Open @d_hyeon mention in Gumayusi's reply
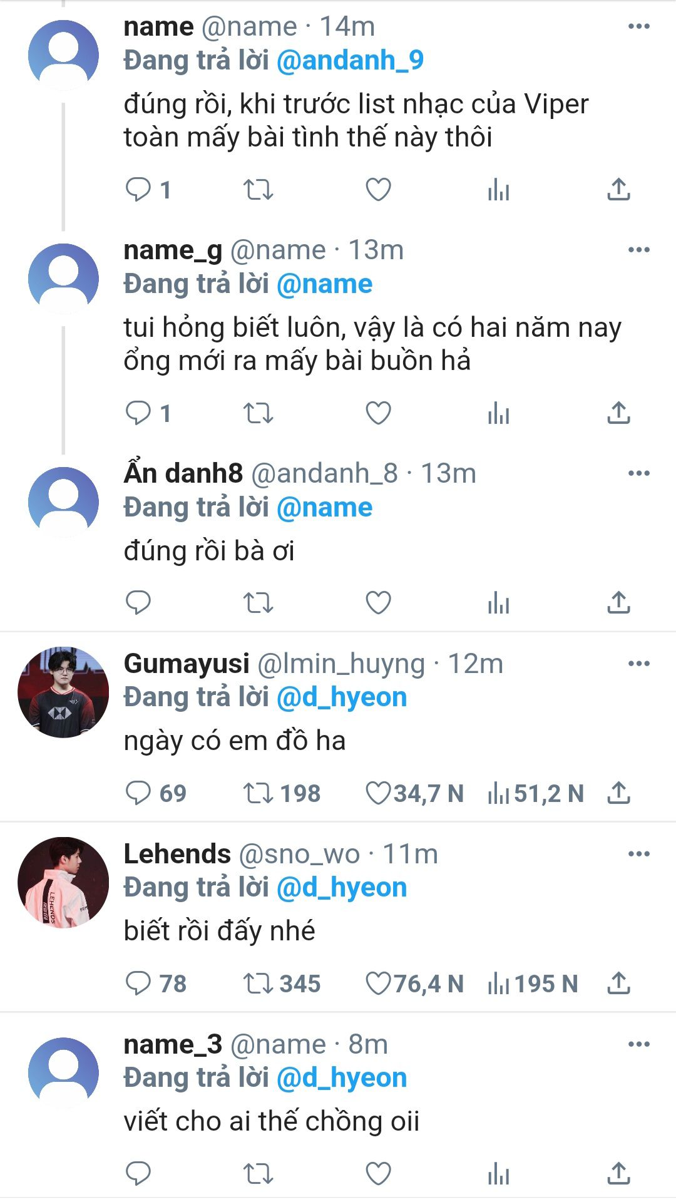676x1202 pixels. [x=341, y=697]
